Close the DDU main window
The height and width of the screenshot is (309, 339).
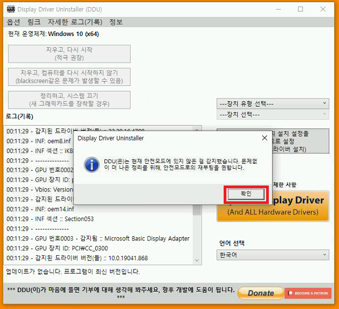click(323, 9)
